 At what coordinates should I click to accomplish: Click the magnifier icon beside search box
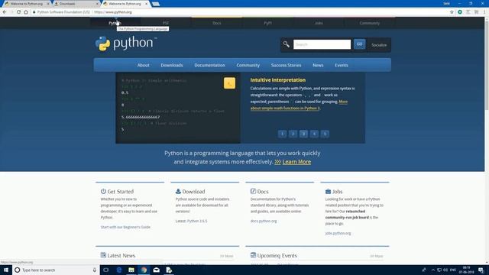coord(286,44)
